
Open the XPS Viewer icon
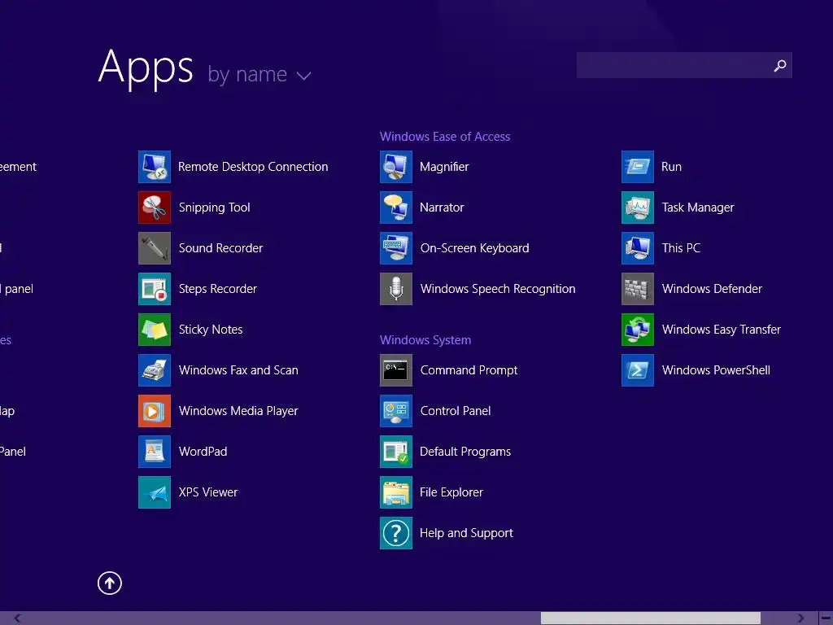[155, 492]
